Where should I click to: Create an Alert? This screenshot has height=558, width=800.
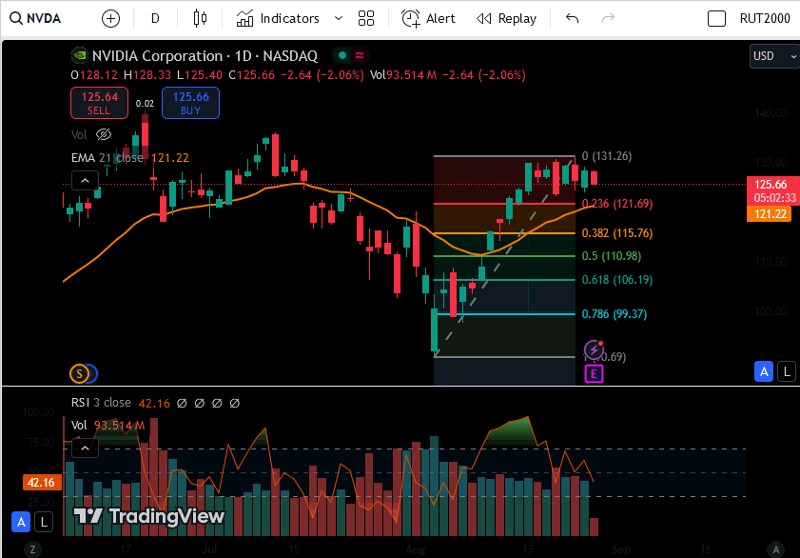point(428,19)
